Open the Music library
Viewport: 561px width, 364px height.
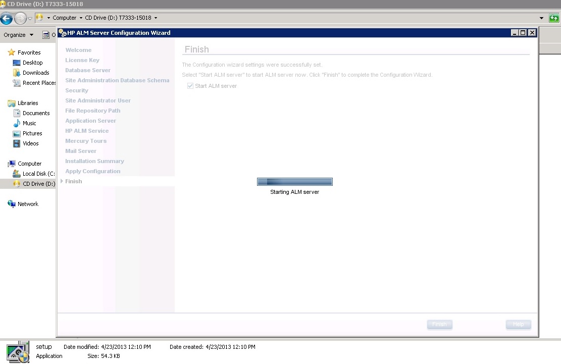point(29,123)
